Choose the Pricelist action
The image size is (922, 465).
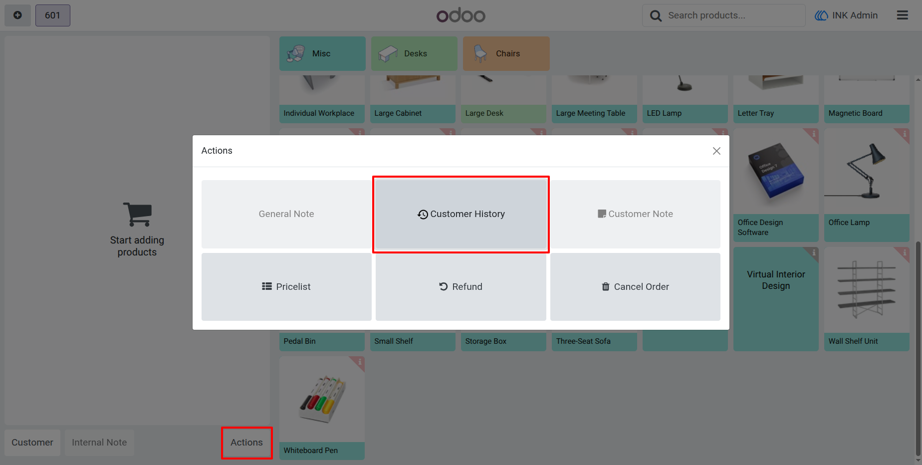(x=286, y=287)
